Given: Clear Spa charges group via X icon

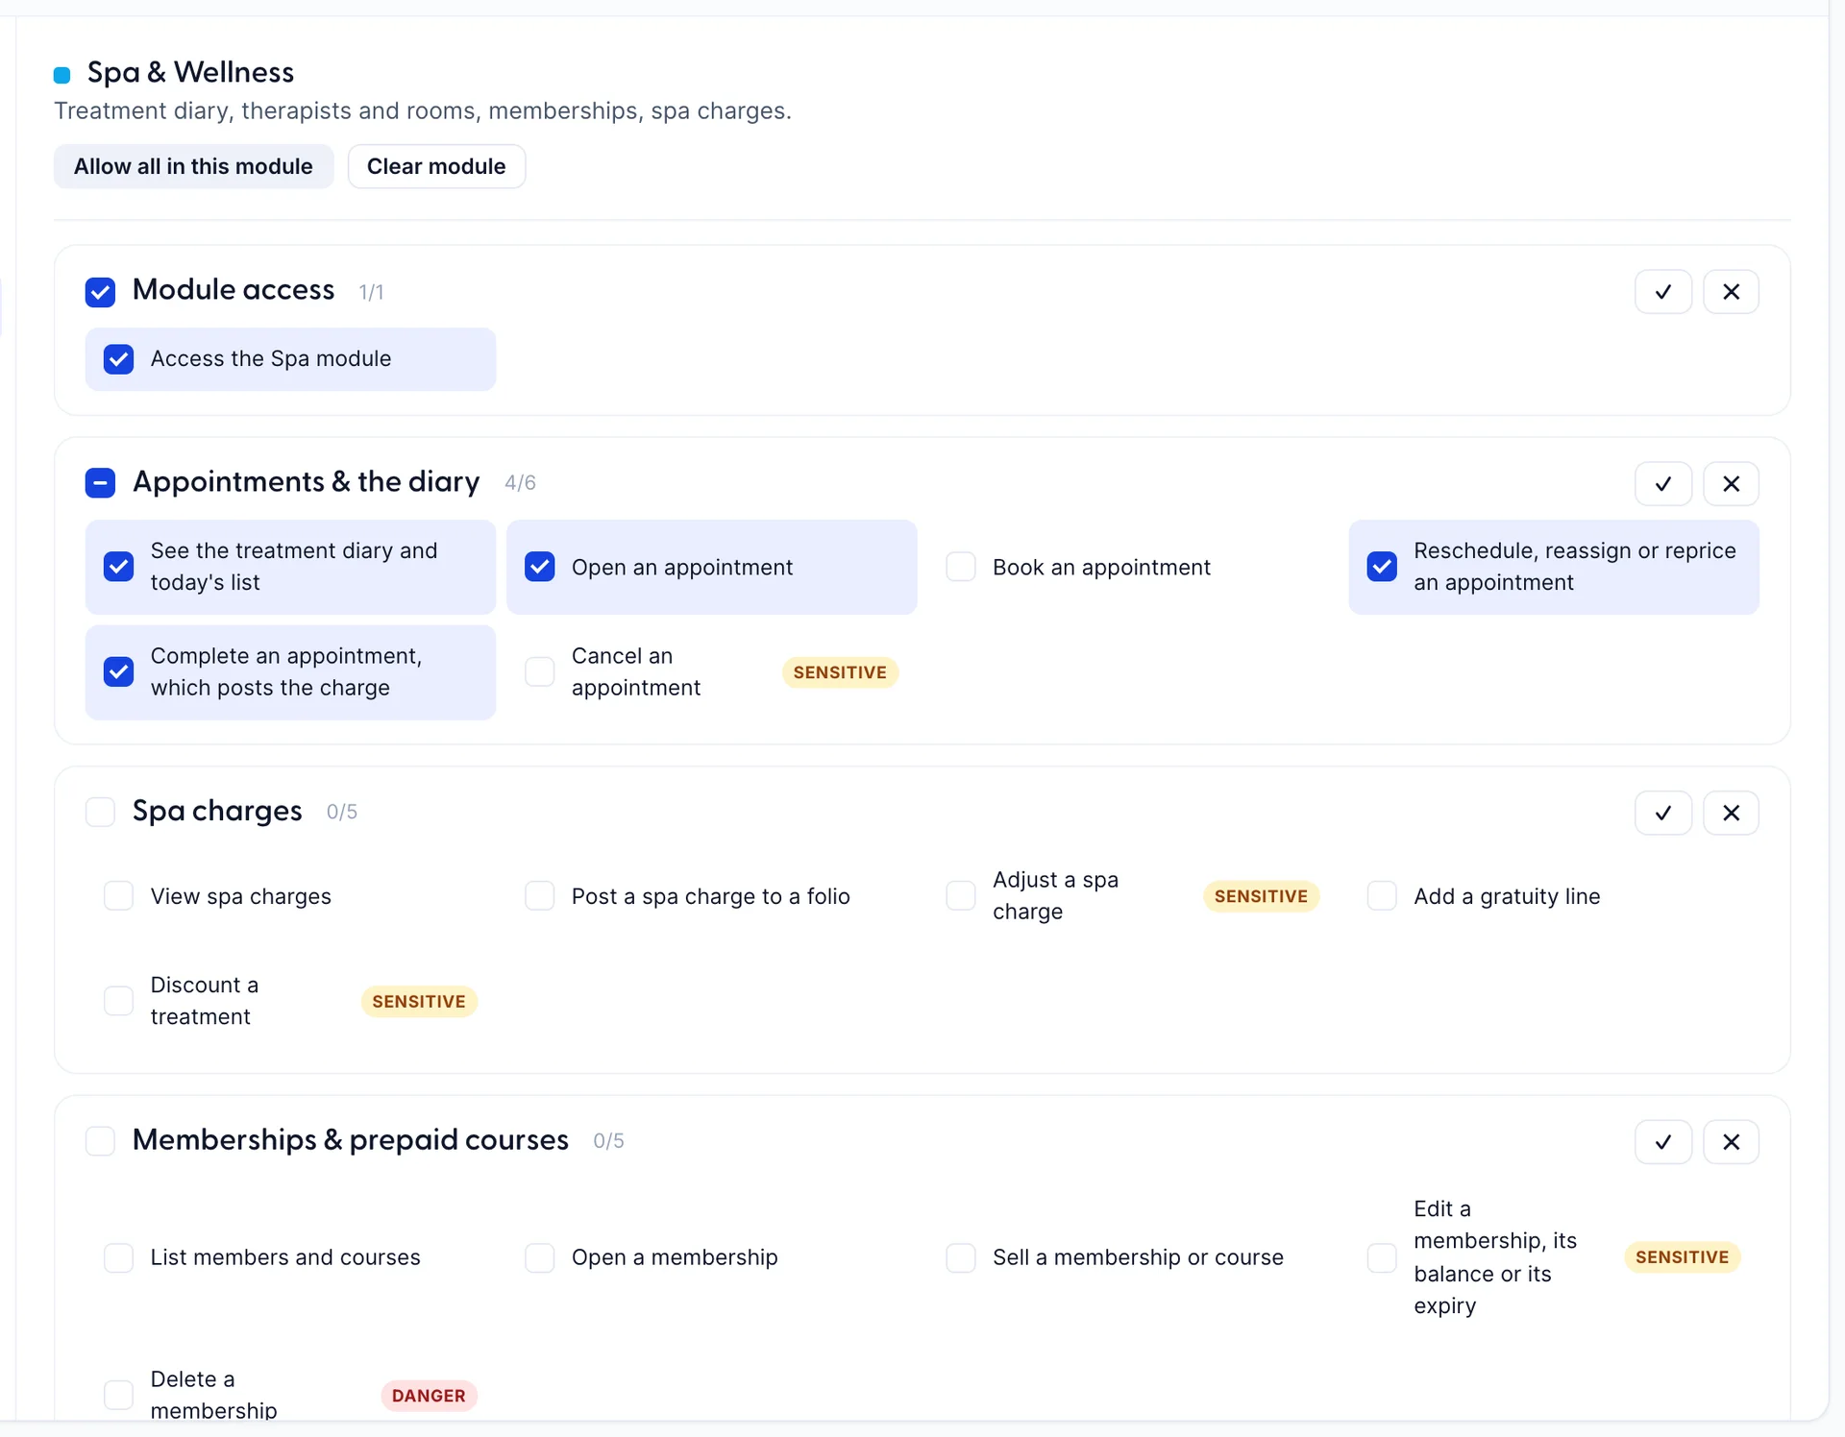Looking at the screenshot, I should coord(1731,814).
